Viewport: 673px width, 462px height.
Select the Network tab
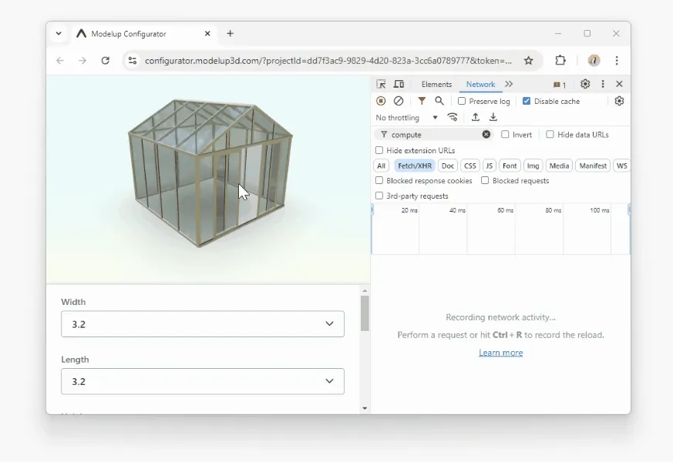(x=480, y=84)
